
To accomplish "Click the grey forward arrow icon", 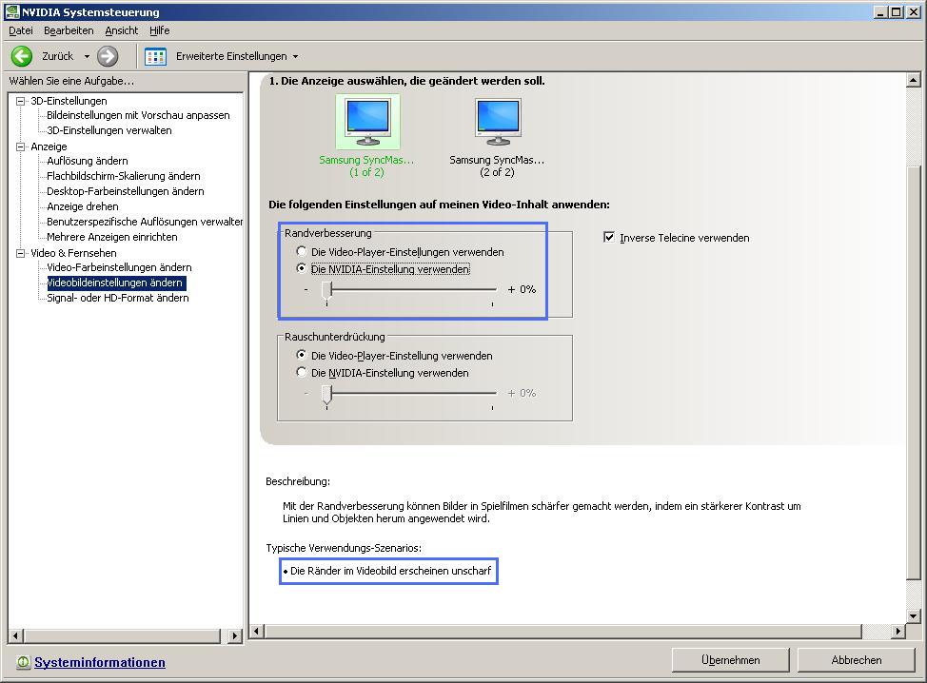I will [108, 56].
